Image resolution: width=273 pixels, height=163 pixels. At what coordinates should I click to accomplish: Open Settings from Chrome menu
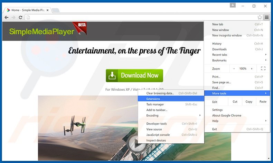[x=237, y=110]
